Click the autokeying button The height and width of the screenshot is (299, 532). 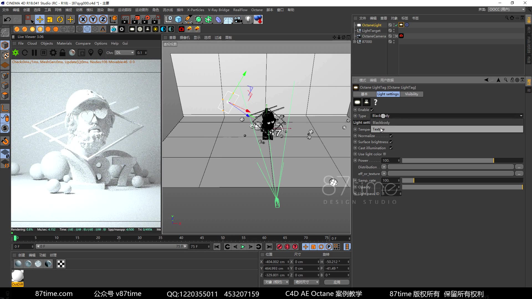[287, 247]
